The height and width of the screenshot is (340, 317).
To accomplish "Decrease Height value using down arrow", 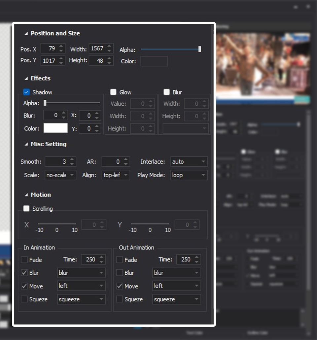I will [x=110, y=63].
